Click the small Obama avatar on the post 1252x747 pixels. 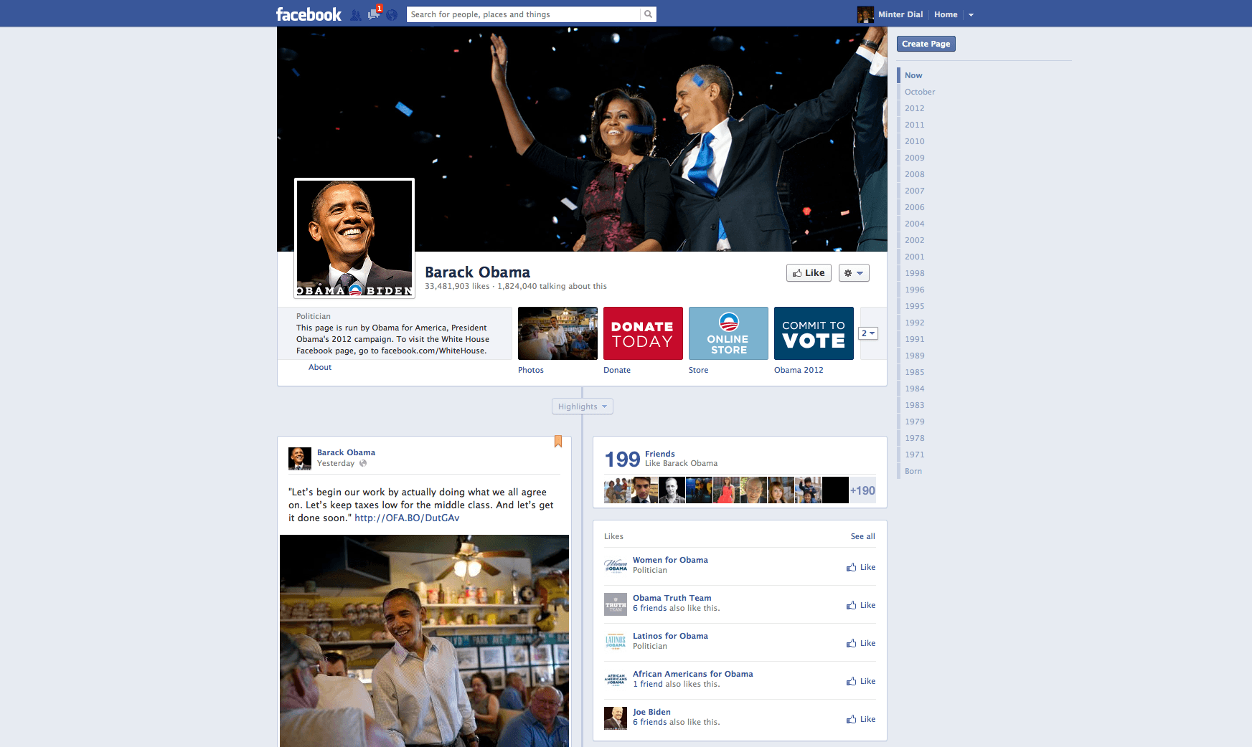tap(300, 459)
